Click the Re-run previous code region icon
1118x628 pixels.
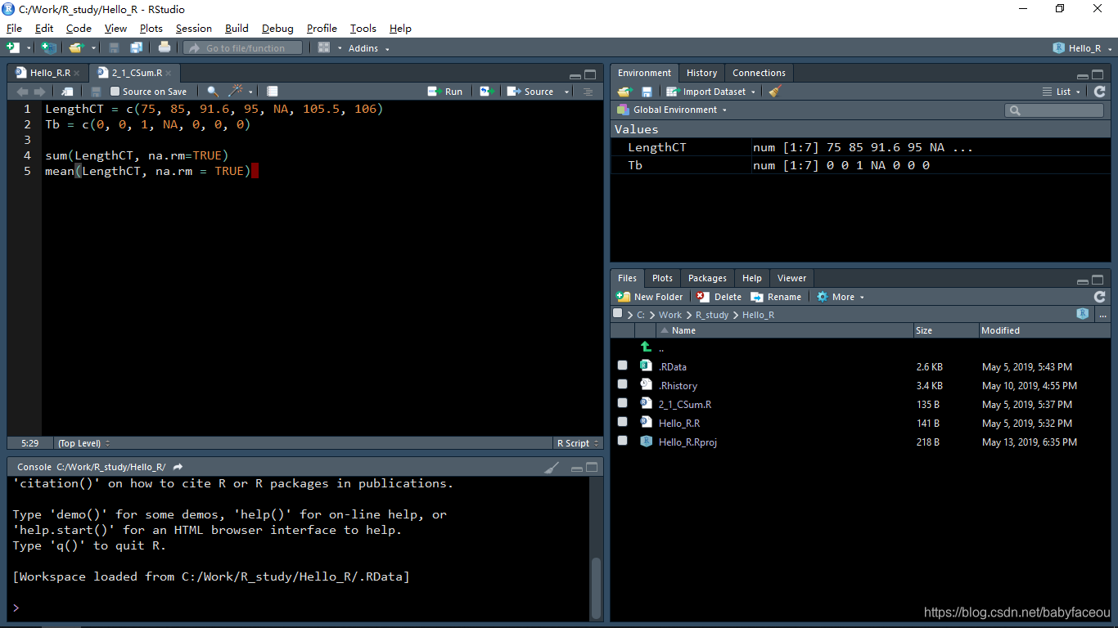487,92
